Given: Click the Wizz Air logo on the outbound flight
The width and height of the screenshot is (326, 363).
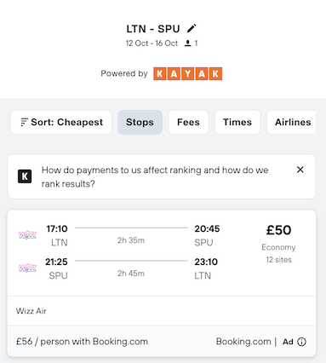Looking at the screenshot, I should pos(27,235).
